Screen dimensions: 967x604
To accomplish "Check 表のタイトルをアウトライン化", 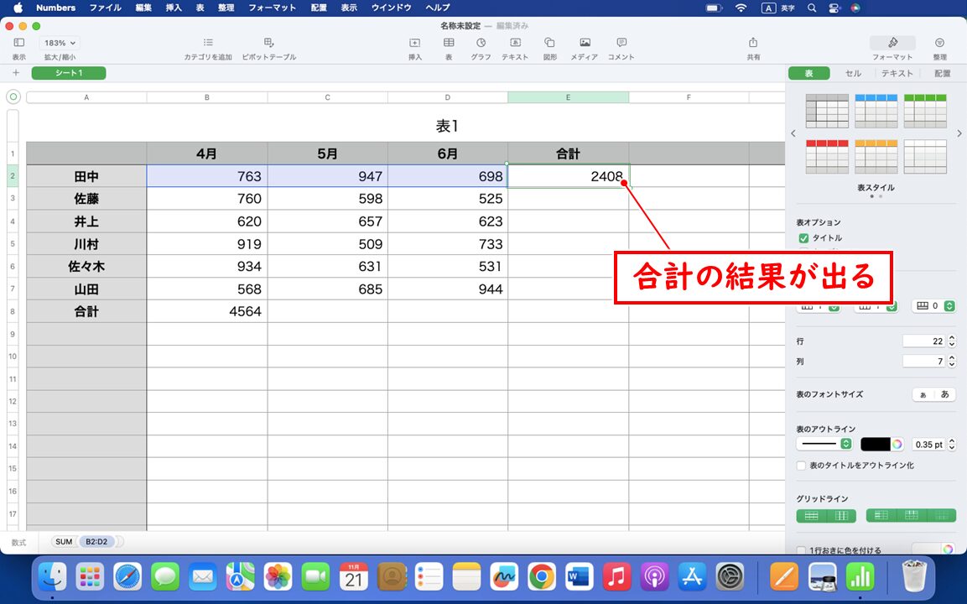I will click(x=800, y=465).
